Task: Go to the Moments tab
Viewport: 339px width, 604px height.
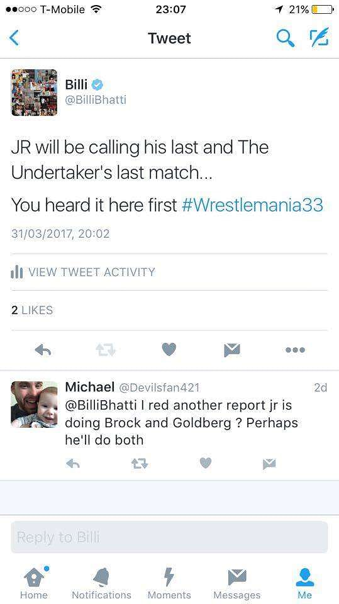Action: pyautogui.click(x=169, y=583)
